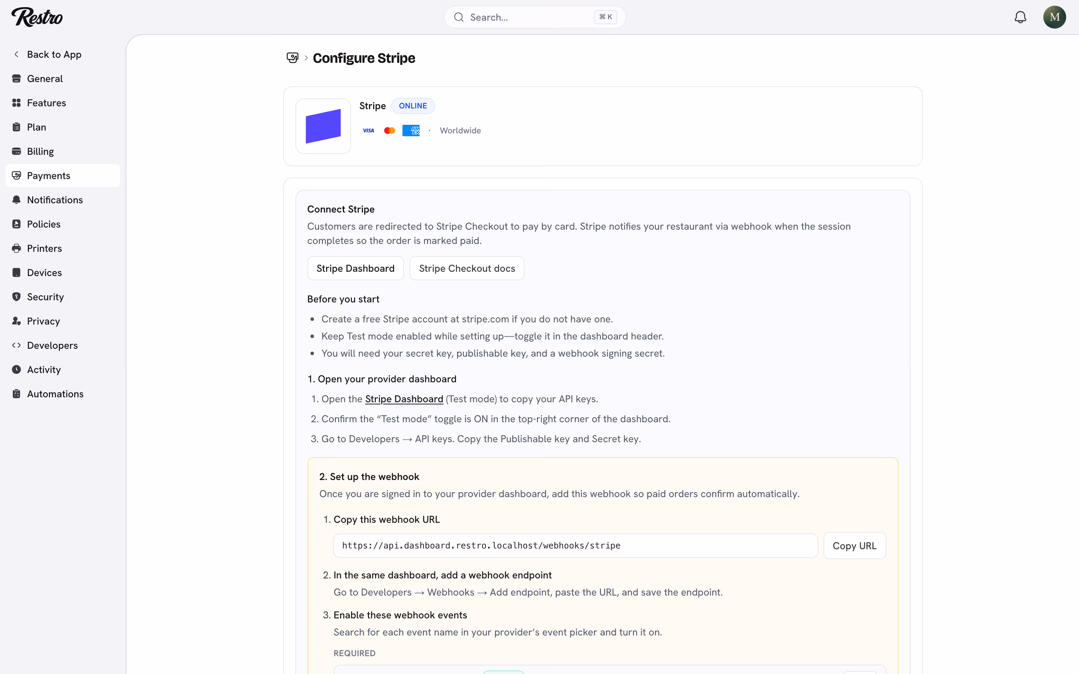Image resolution: width=1079 pixels, height=674 pixels.
Task: Open Plan label in sidebar
Action: click(36, 127)
